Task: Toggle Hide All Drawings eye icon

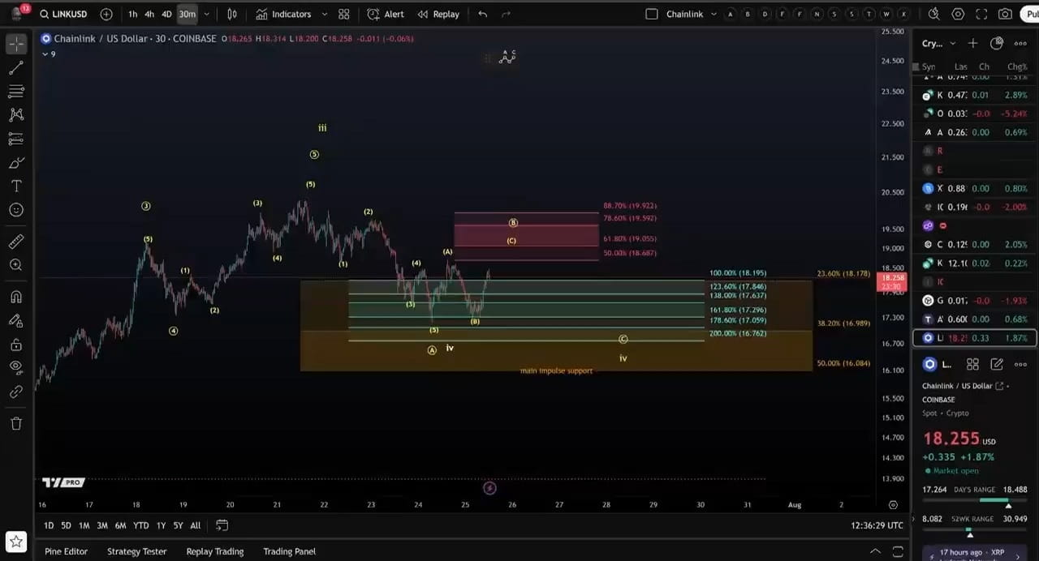Action: pos(16,369)
